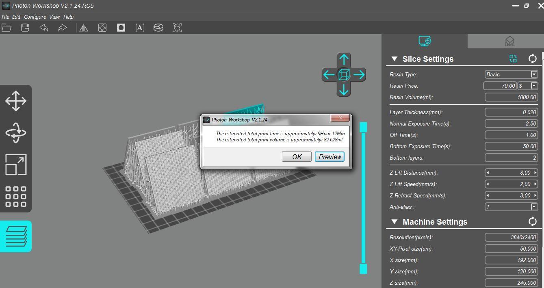
Task: Undo the last action in toolbar
Action: [44, 28]
